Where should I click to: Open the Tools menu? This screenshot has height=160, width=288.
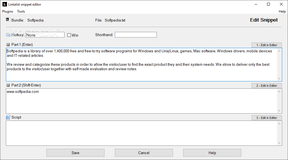21,11
